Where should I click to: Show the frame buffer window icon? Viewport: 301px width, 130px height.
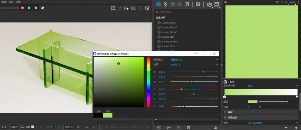tap(216, 4)
